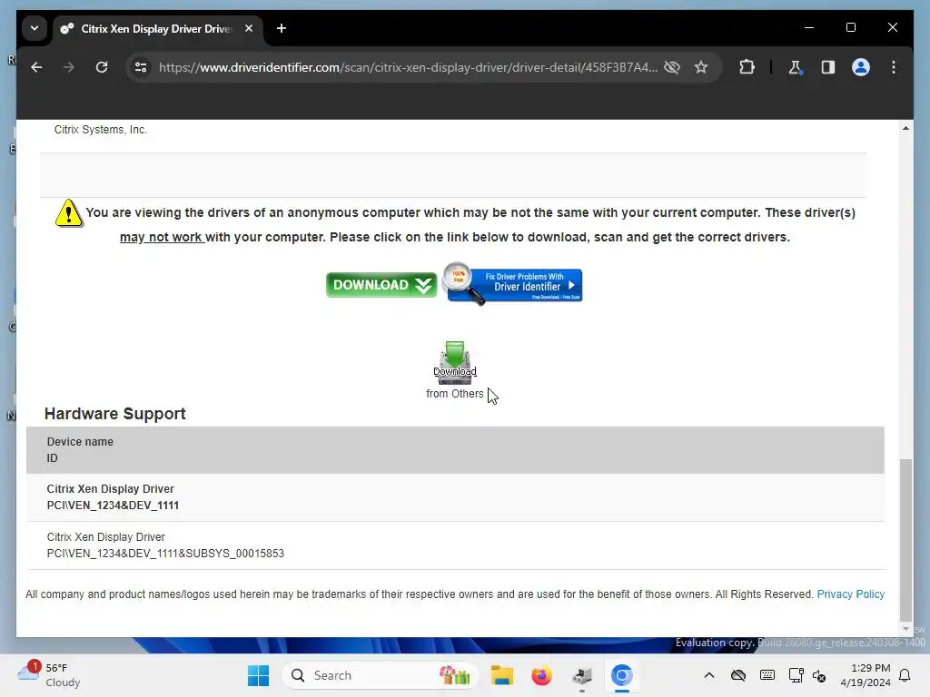Click the Fix Driver Problems banner
Screen dimensions: 930x697
click(513, 284)
